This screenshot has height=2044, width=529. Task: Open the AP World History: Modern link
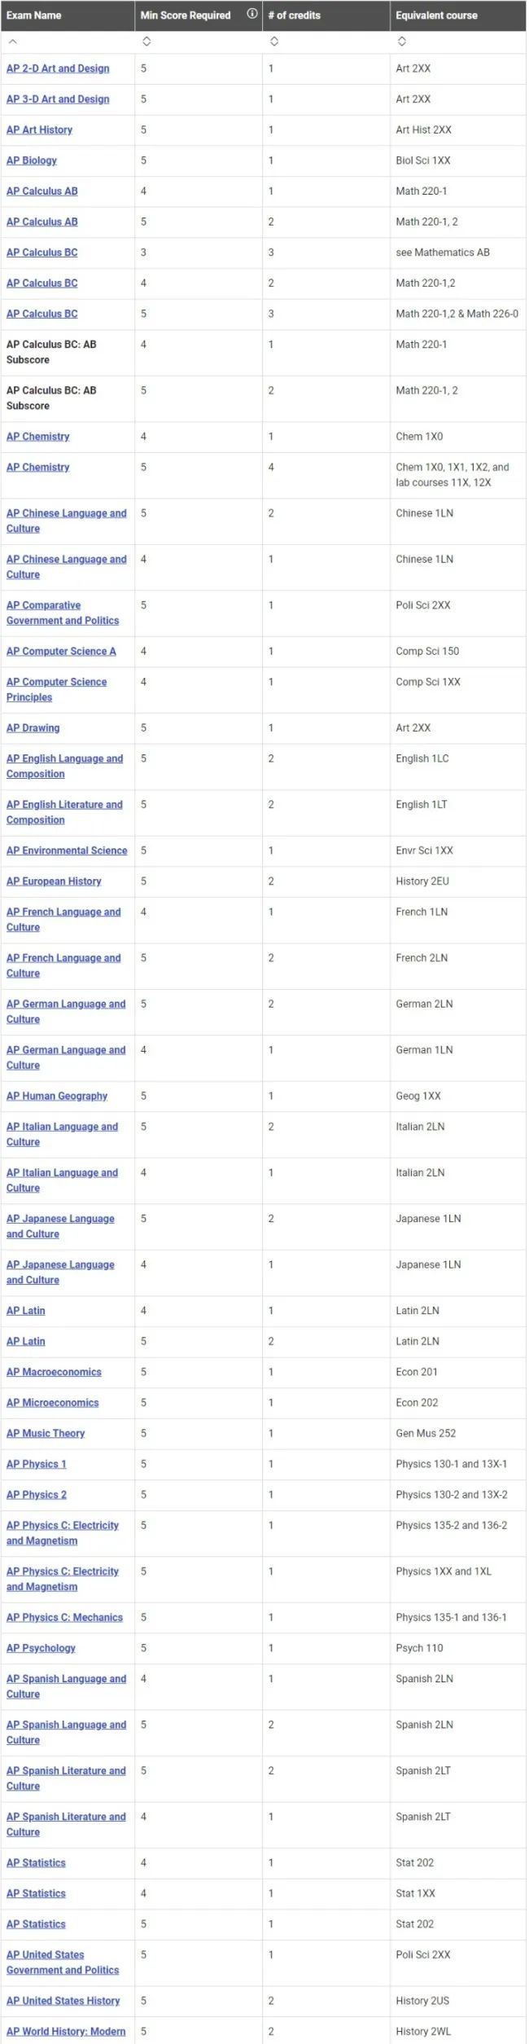66,2032
